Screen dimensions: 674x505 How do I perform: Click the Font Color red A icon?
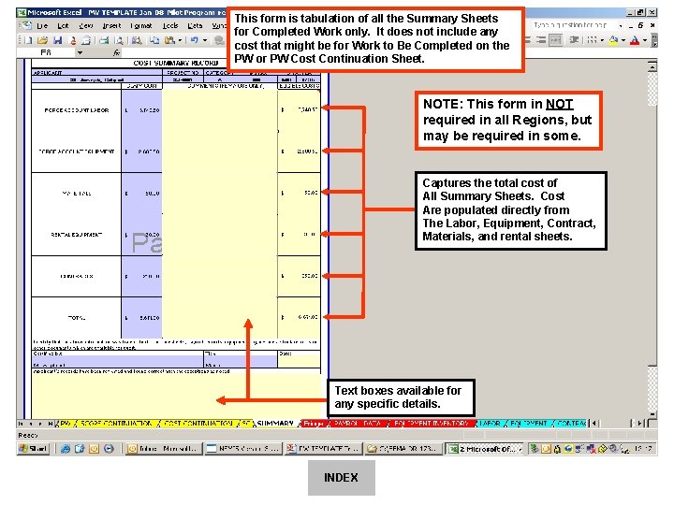(635, 40)
